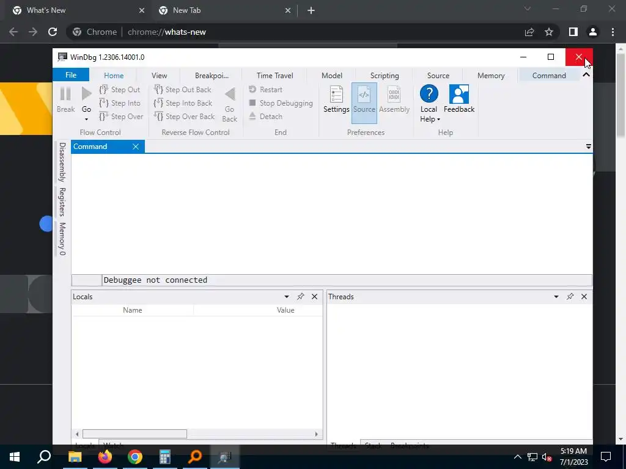626x469 pixels.
Task: Select the Home ribbon tab
Action: 114,75
